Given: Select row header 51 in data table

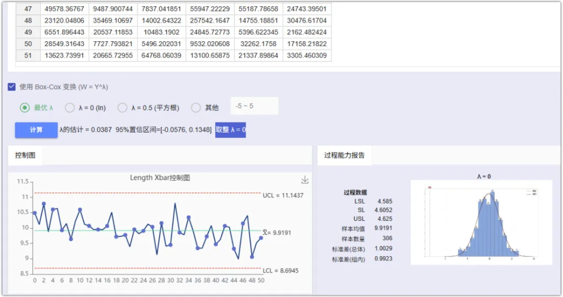Looking at the screenshot, I should click(28, 55).
